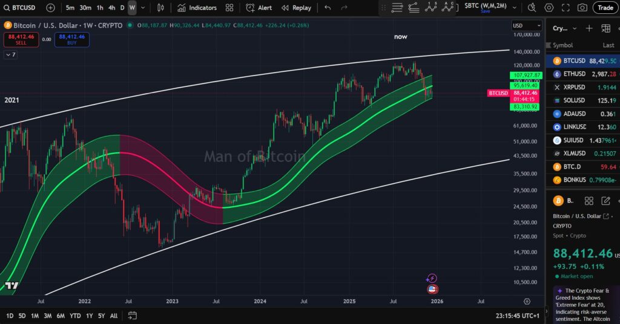
Task: Open the quick search icon in toolbar
Action: click(x=532, y=7)
